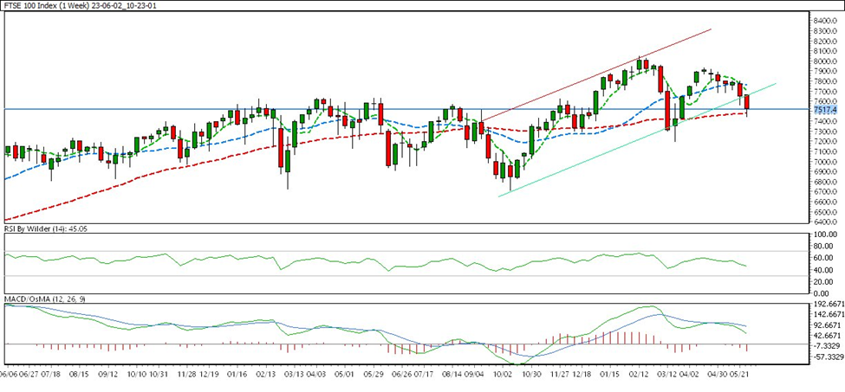This screenshot has width=845, height=392.
Task: Click the 8000.0 price axis label
Action: (x=826, y=61)
